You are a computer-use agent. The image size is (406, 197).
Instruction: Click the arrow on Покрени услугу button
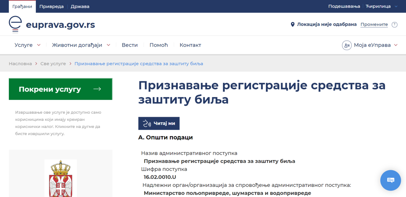coord(97,89)
